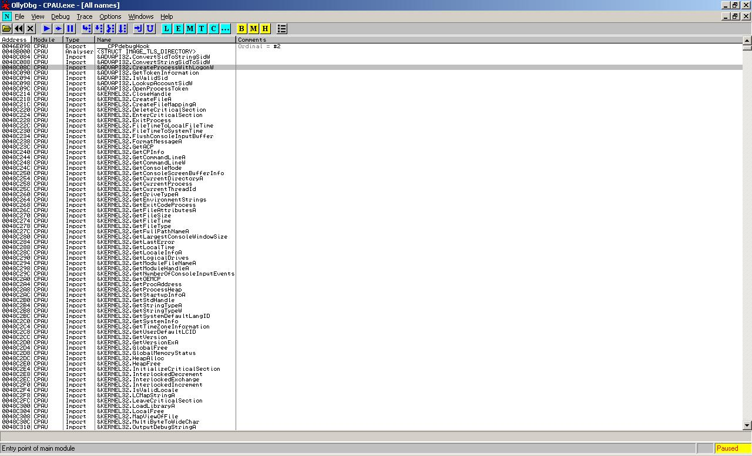Click the Execute till return icon
Screen dimensions: 752x456
click(139, 28)
